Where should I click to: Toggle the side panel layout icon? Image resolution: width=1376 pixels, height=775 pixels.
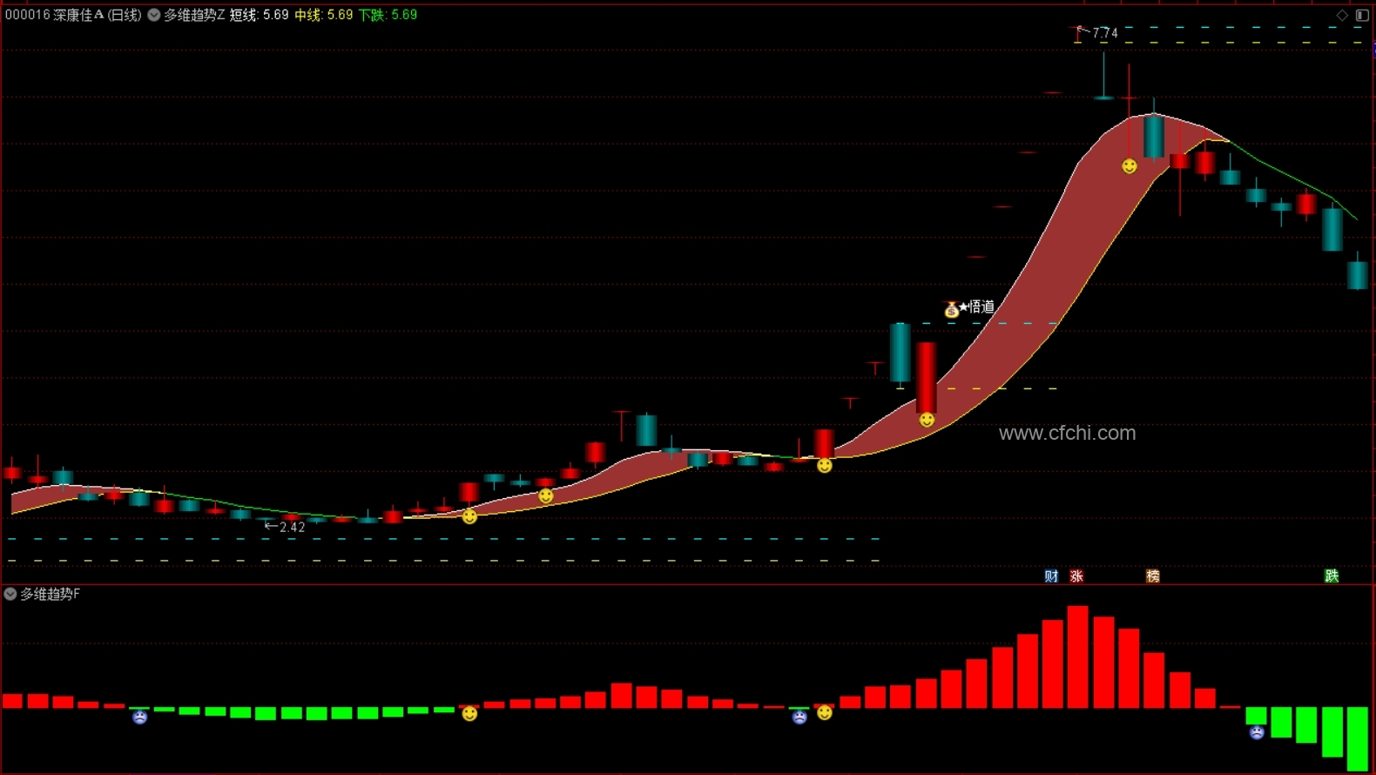(x=1362, y=15)
